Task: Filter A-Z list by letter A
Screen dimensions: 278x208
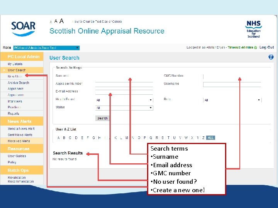Action: click(59, 138)
